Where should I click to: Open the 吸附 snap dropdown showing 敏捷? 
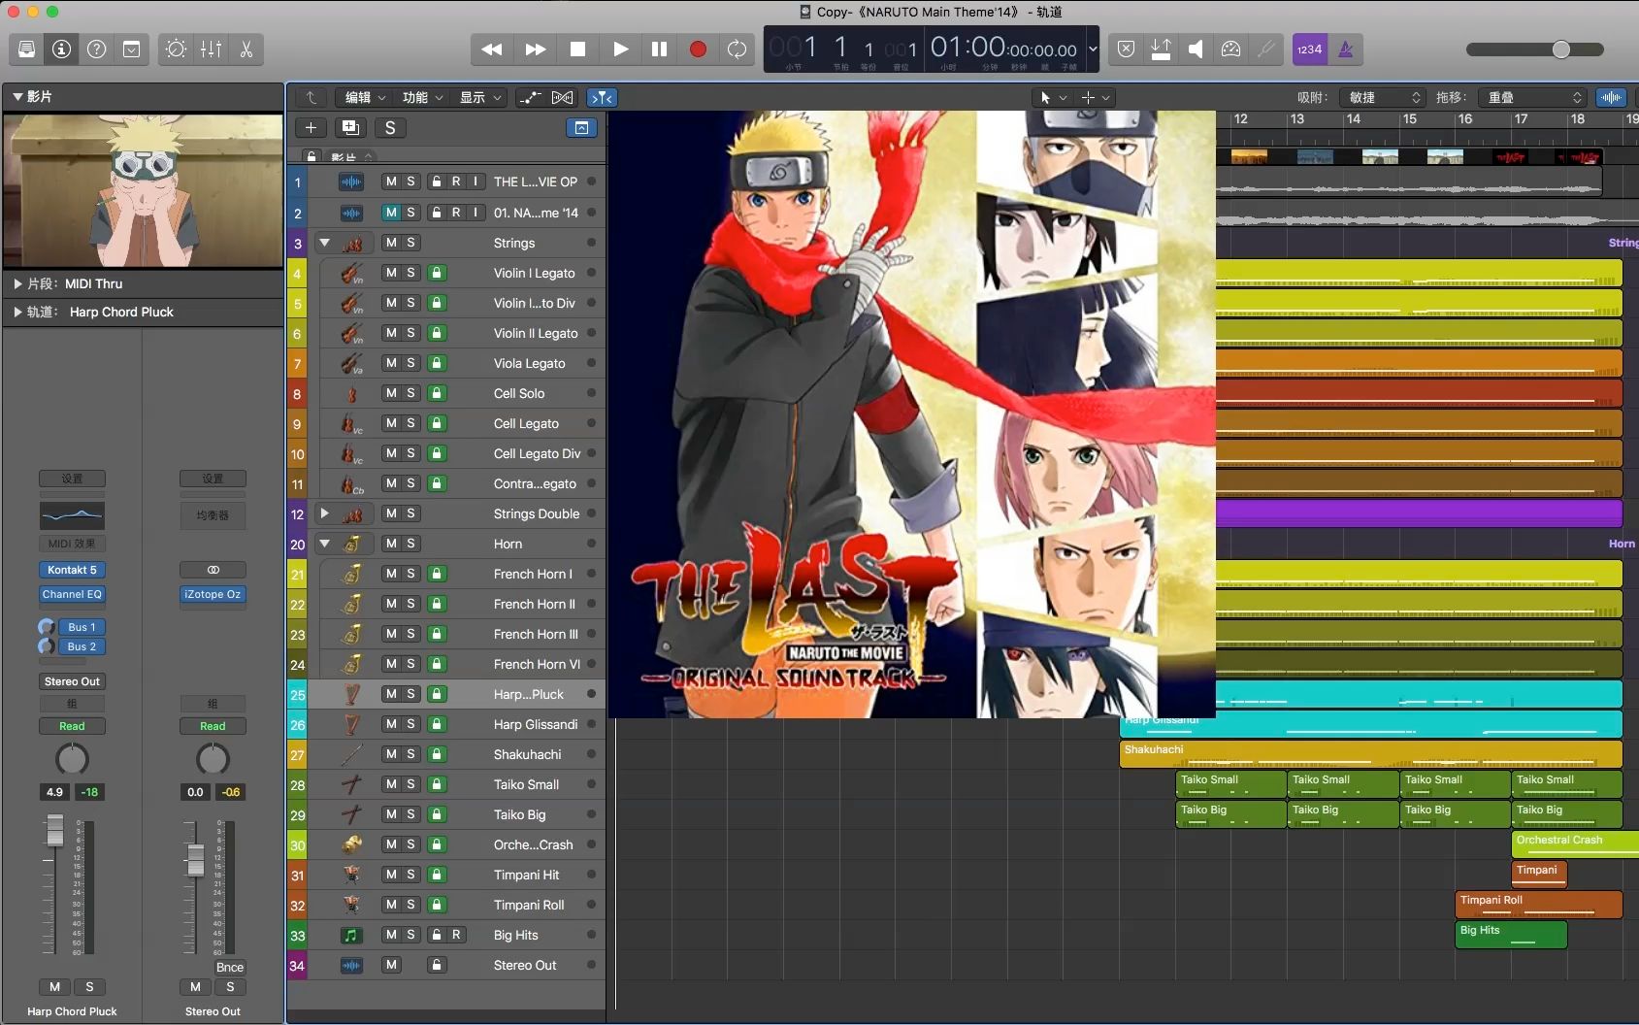[x=1382, y=97]
